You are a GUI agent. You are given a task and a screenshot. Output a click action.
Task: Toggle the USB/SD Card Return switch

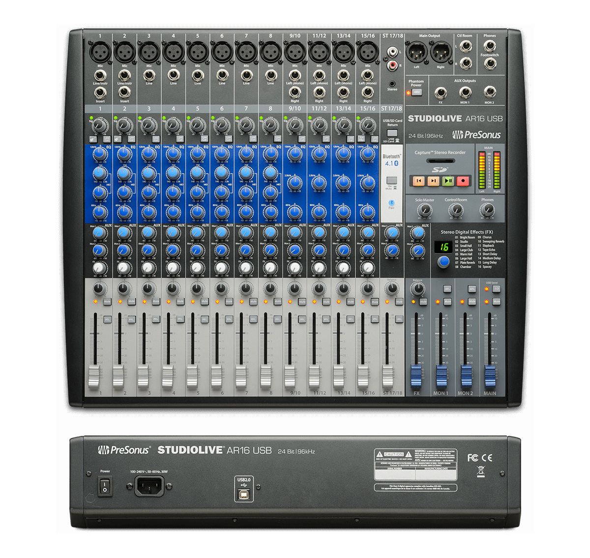pos(392,133)
